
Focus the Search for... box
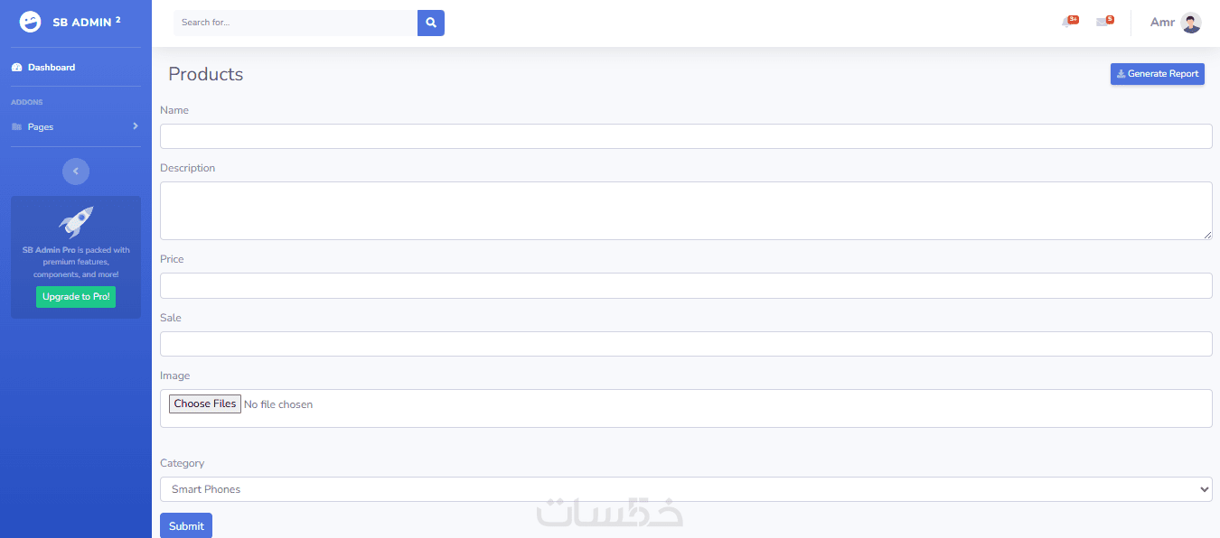(296, 23)
